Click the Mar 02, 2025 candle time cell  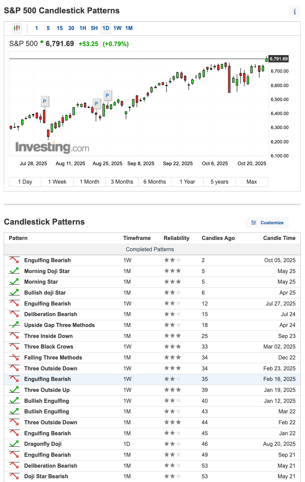pyautogui.click(x=279, y=346)
